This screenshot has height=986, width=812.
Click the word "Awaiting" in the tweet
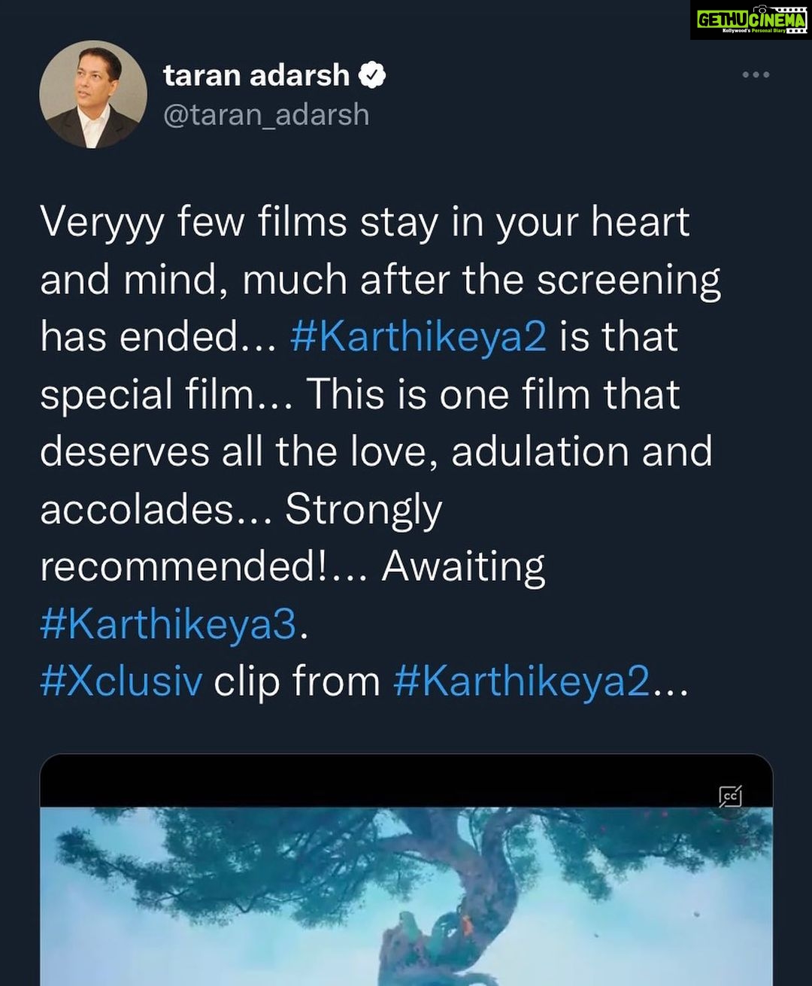463,566
